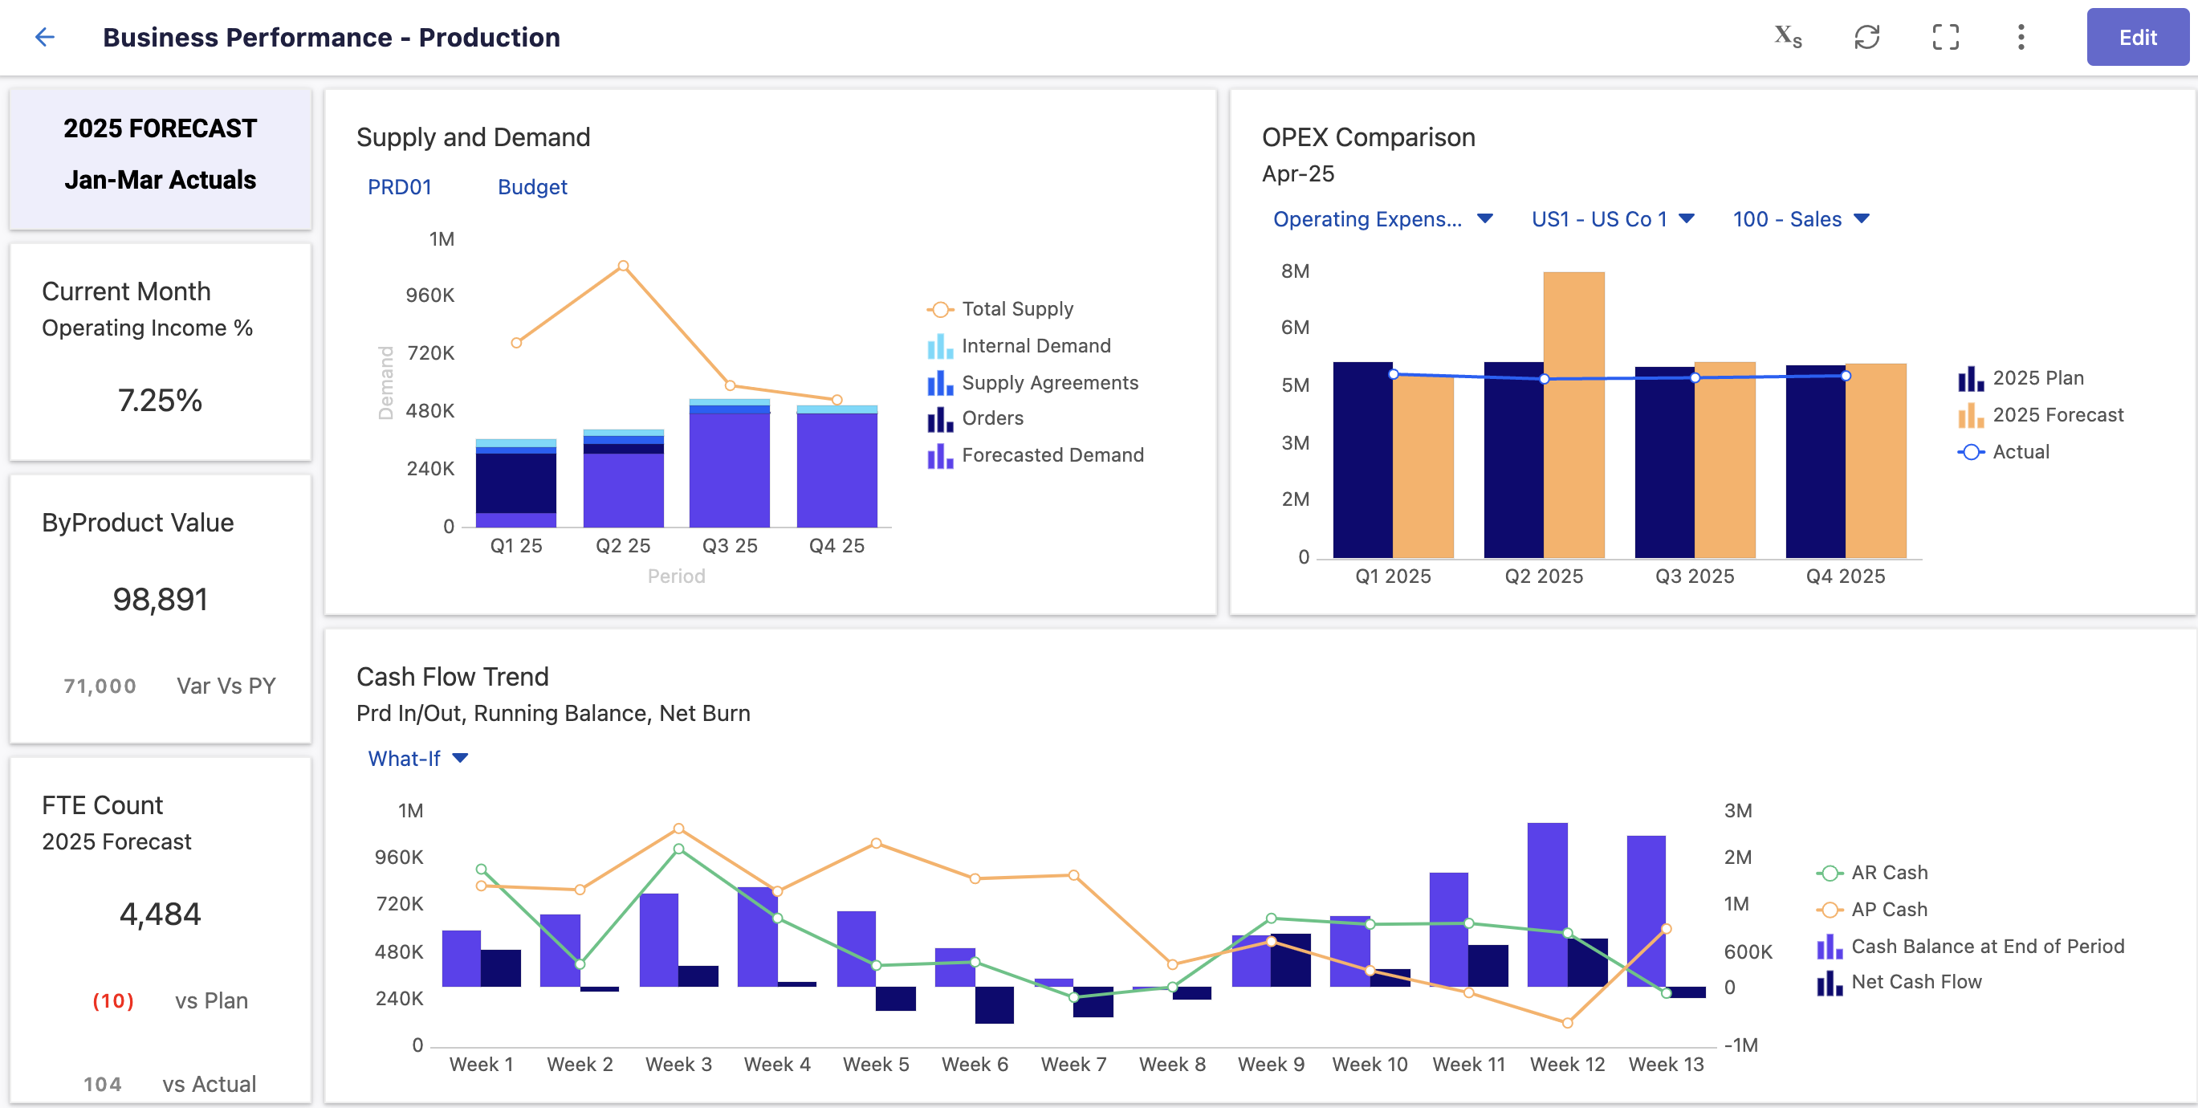
Task: Refresh the dashboard with the reload icon
Action: pos(1866,37)
